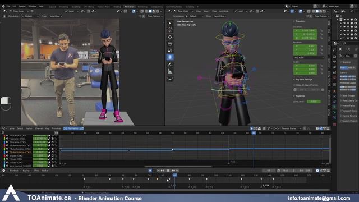Open timeline editor type selector icon
359x202 pixels.
tap(4, 171)
